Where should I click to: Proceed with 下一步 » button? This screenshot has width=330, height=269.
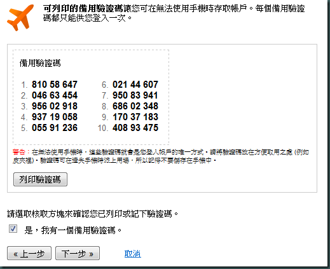tap(78, 253)
